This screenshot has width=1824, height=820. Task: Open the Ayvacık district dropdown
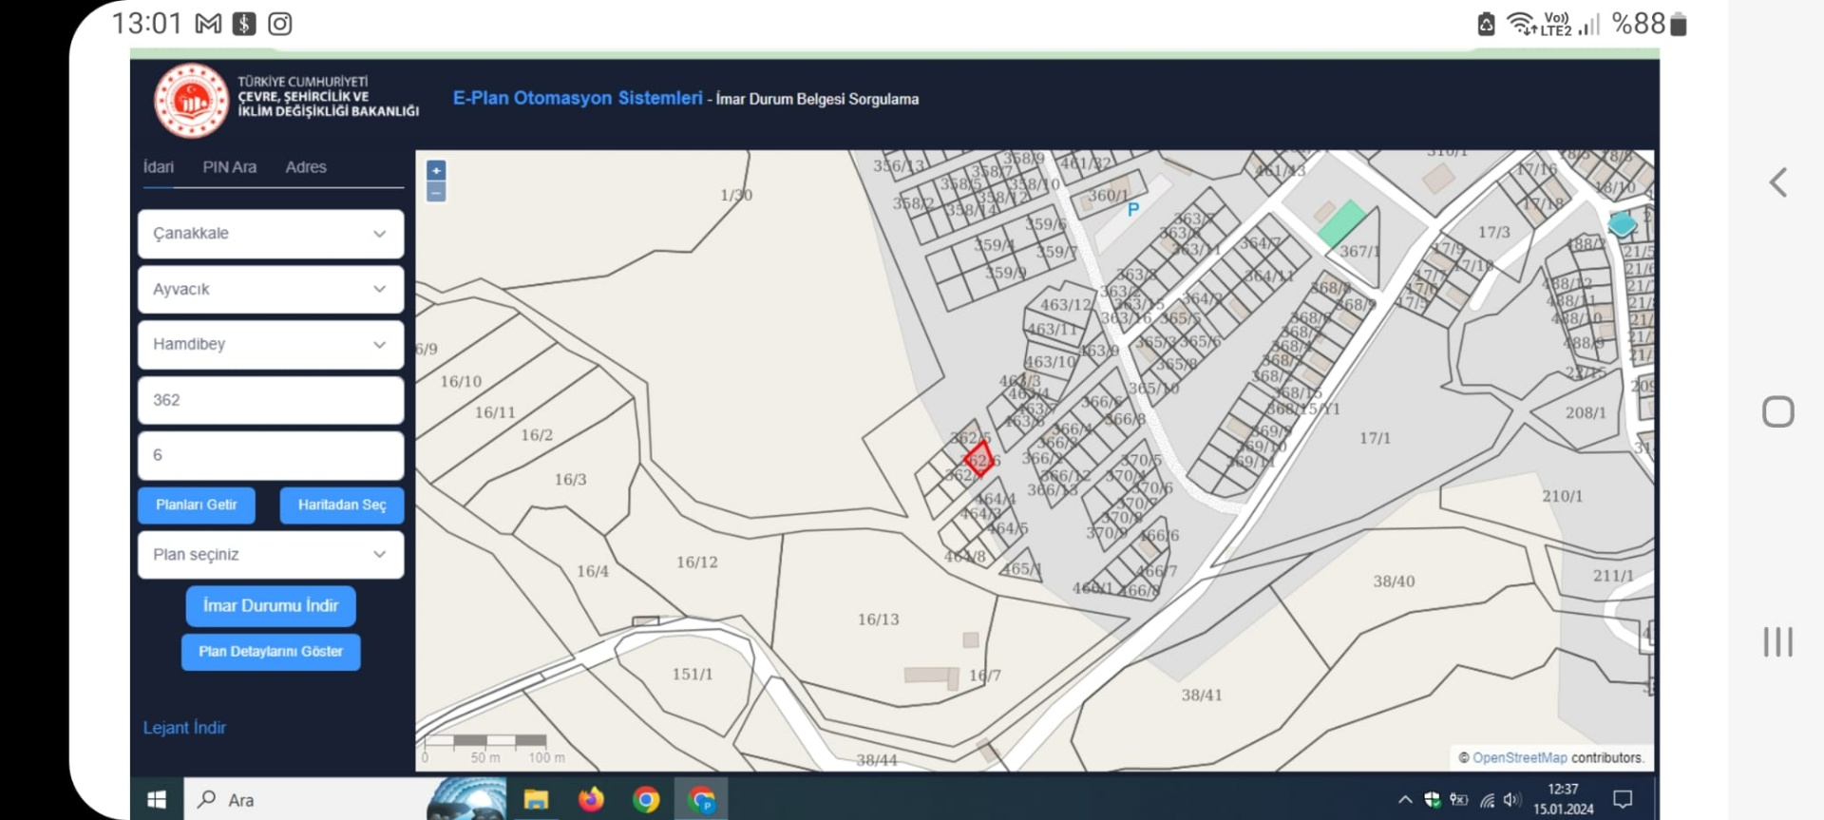(x=271, y=289)
